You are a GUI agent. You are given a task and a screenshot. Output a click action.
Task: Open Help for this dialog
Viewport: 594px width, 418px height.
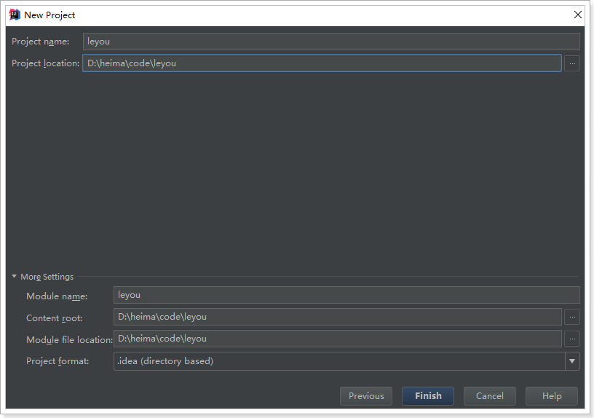tap(552, 396)
